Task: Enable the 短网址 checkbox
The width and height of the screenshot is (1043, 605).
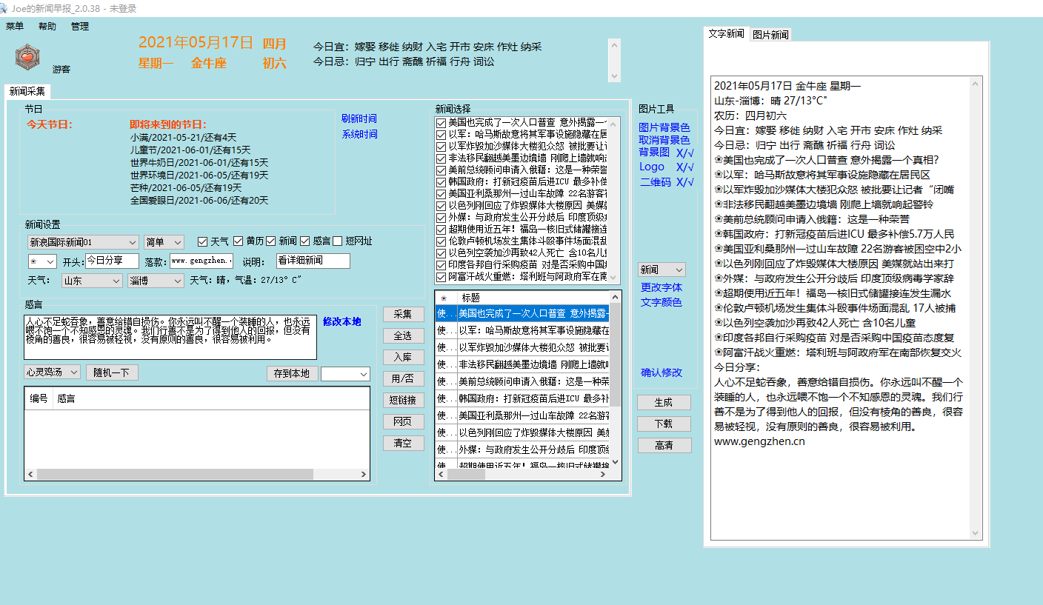Action: (338, 241)
